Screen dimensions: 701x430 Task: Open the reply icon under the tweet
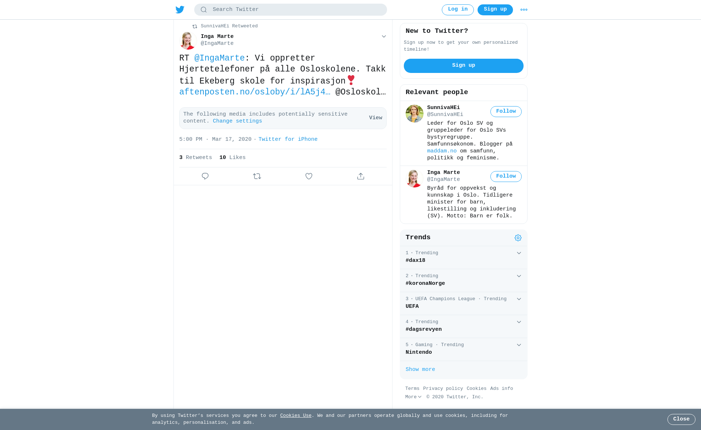pos(205,176)
